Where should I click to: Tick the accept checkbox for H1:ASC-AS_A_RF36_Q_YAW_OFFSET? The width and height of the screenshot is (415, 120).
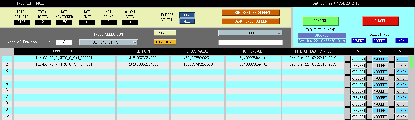[369, 59]
